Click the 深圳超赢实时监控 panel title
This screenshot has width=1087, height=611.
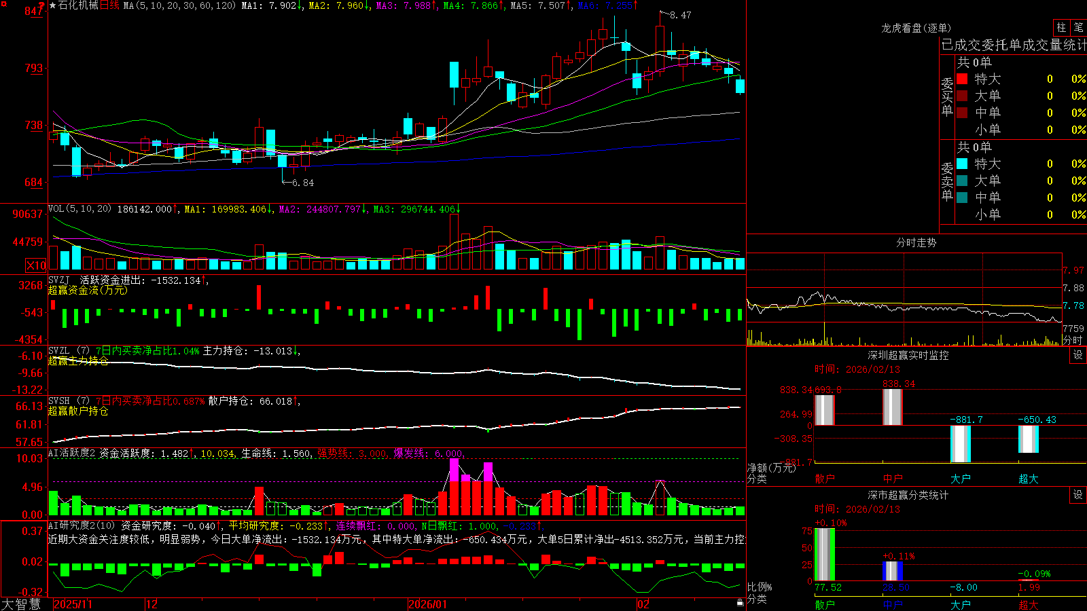pyautogui.click(x=908, y=355)
